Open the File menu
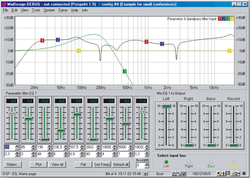This screenshot has height=178, width=250. pyautogui.click(x=5, y=10)
